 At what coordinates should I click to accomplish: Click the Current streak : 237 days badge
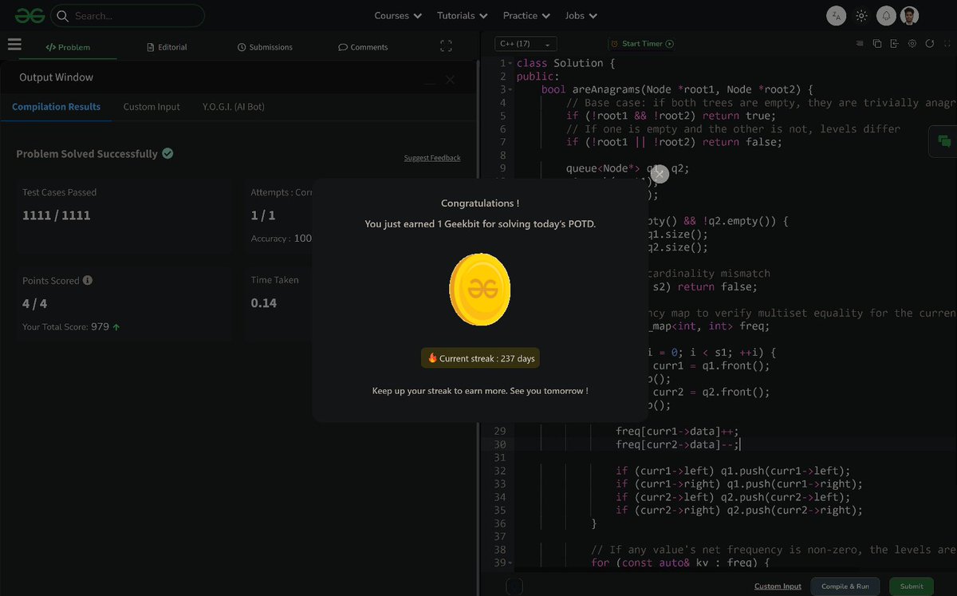[x=481, y=358]
